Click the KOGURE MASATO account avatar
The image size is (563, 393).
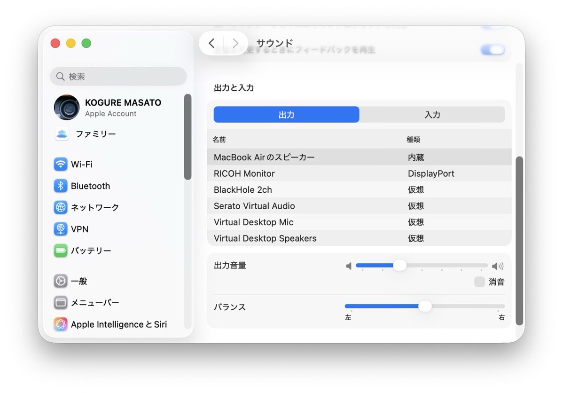tap(67, 107)
